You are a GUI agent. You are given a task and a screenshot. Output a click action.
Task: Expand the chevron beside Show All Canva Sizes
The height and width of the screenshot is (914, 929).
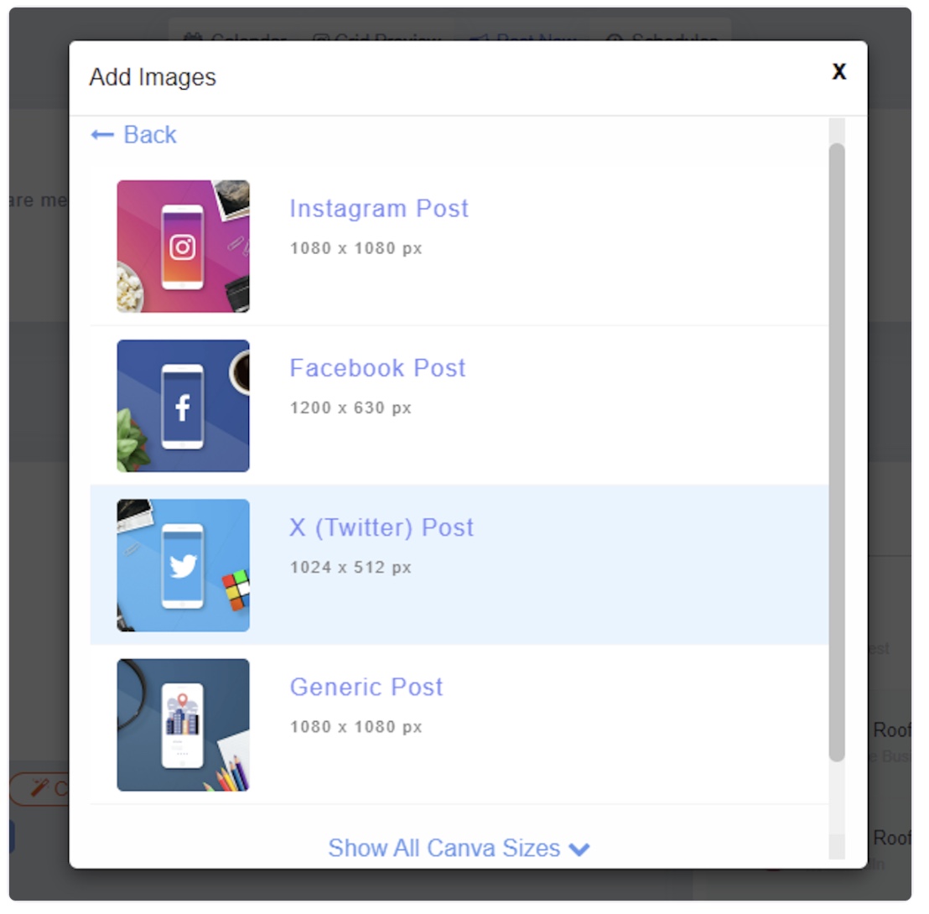[579, 849]
